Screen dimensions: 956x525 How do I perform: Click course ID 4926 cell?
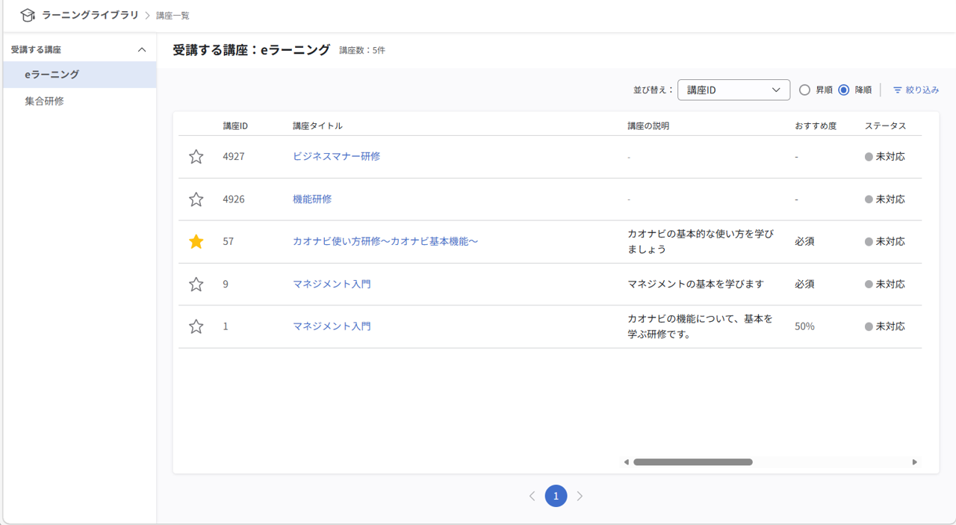pyautogui.click(x=234, y=199)
